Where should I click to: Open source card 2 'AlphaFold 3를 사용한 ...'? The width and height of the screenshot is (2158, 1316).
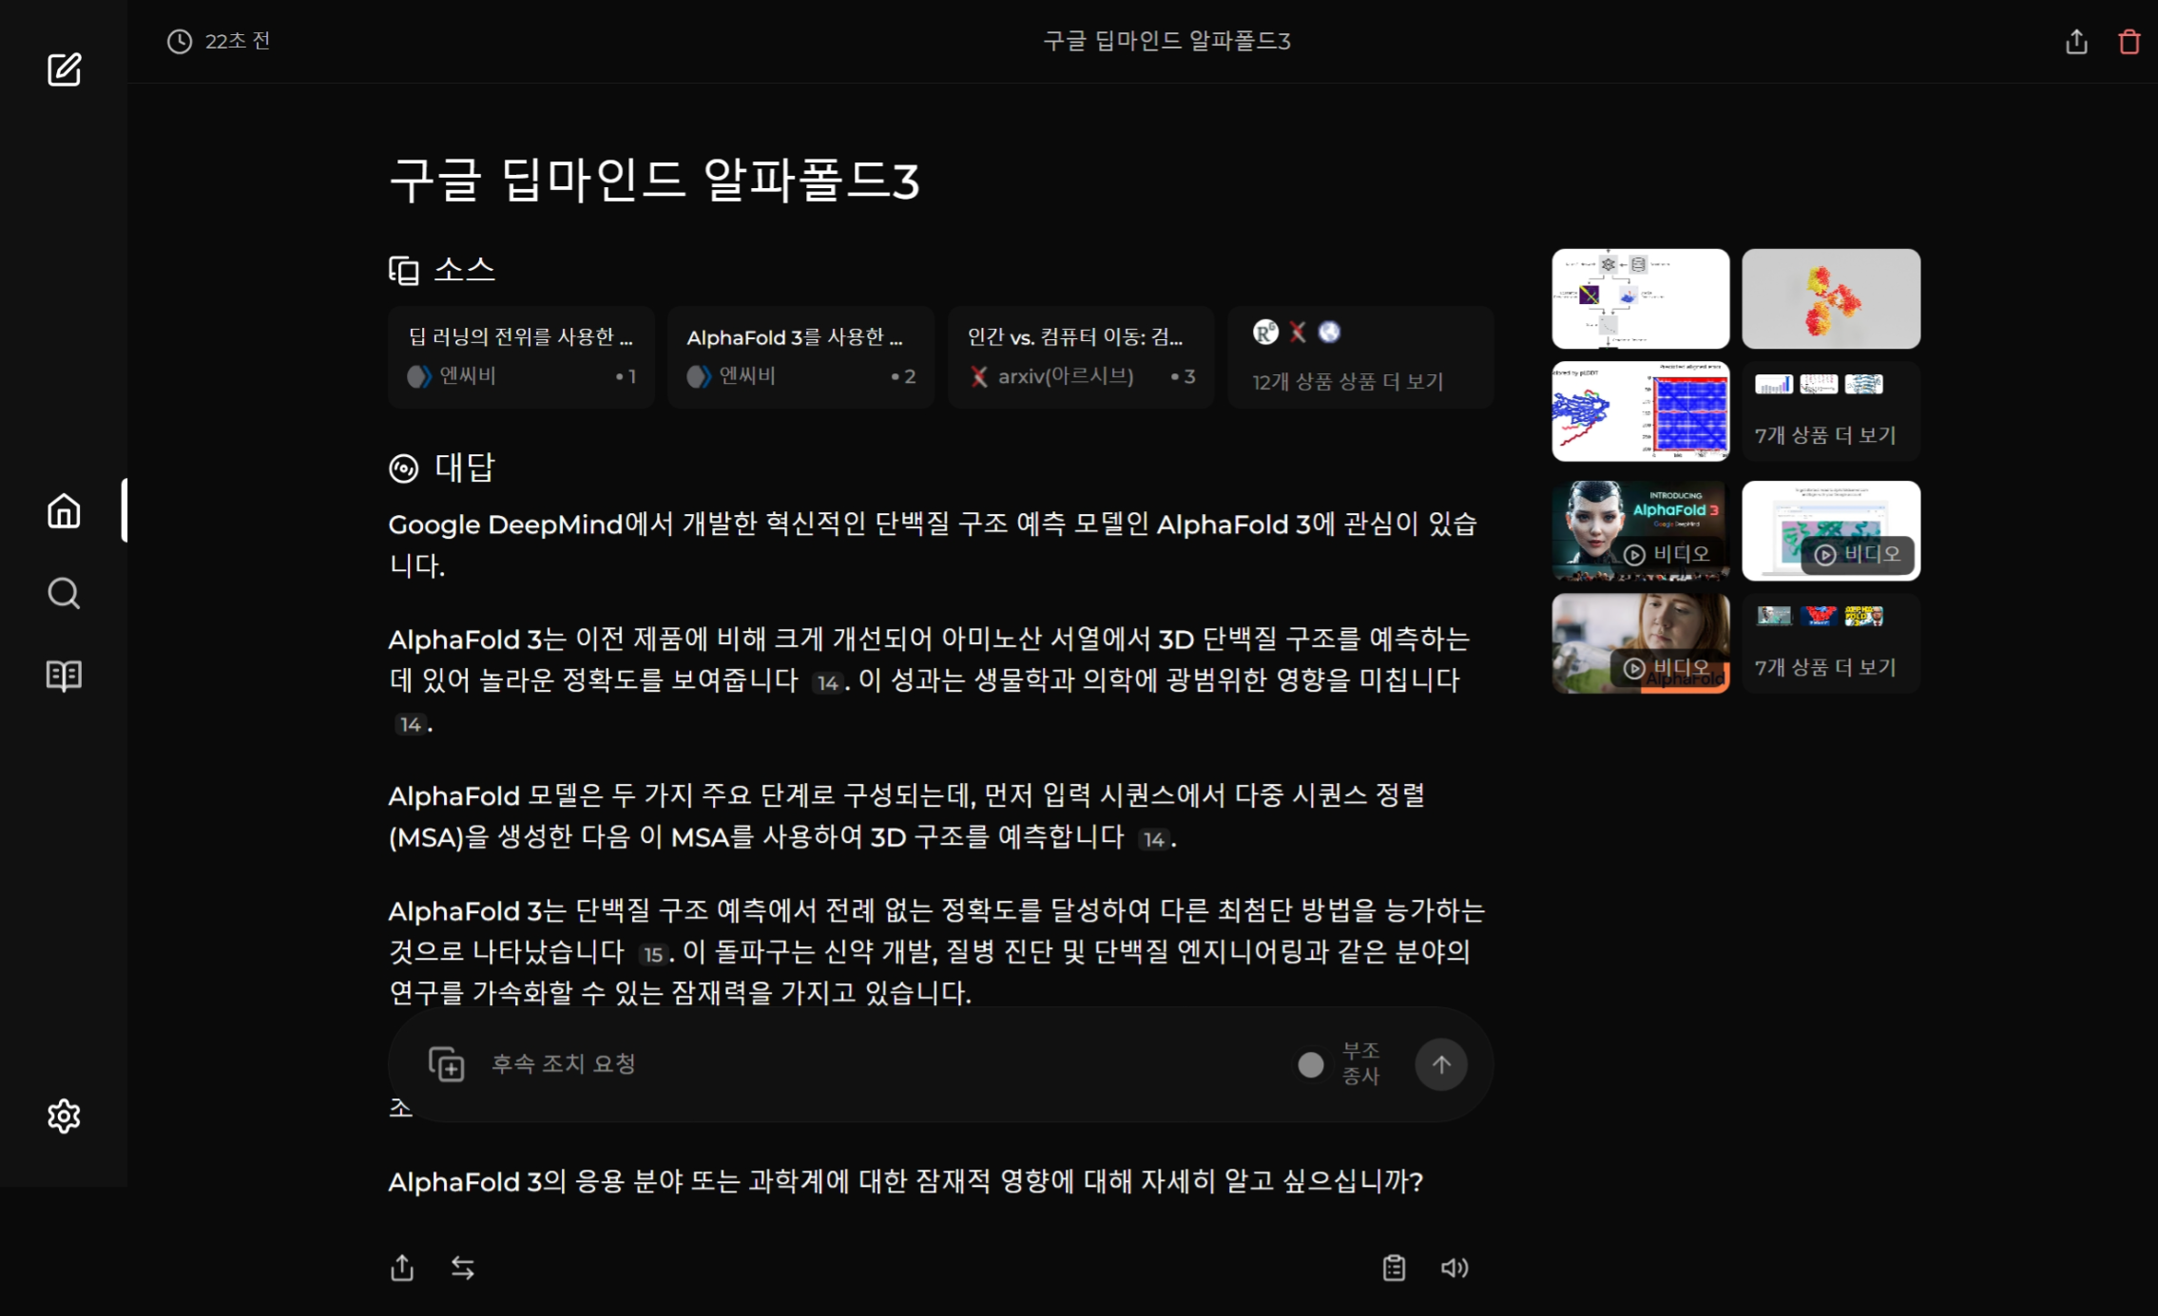click(800, 356)
